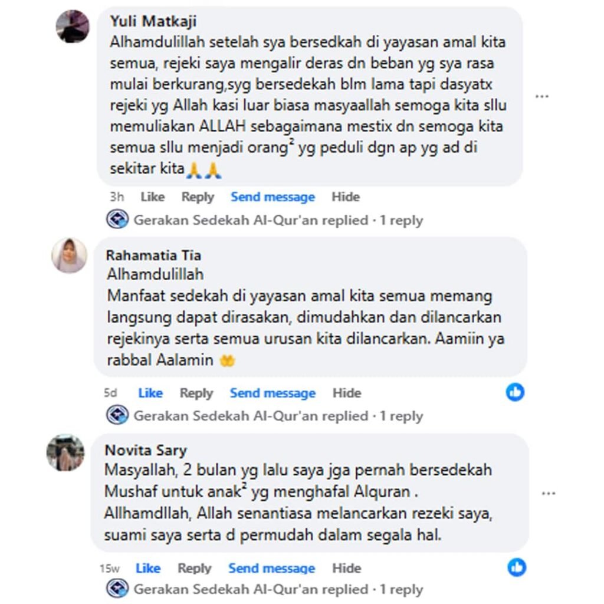Unlike Rahamatia Tia's comment
Image resolution: width=604 pixels, height=604 pixels.
tap(150, 393)
